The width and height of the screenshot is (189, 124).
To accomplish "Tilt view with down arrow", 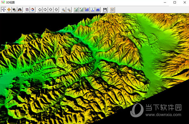I will (x=56, y=10).
